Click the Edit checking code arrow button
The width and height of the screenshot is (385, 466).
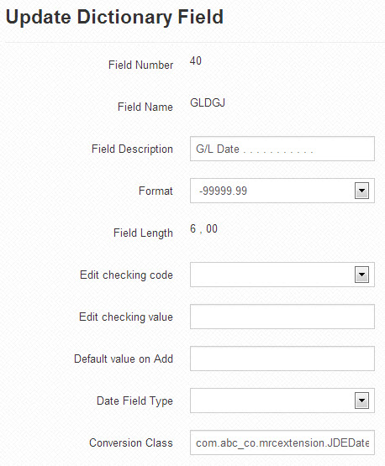coord(361,275)
